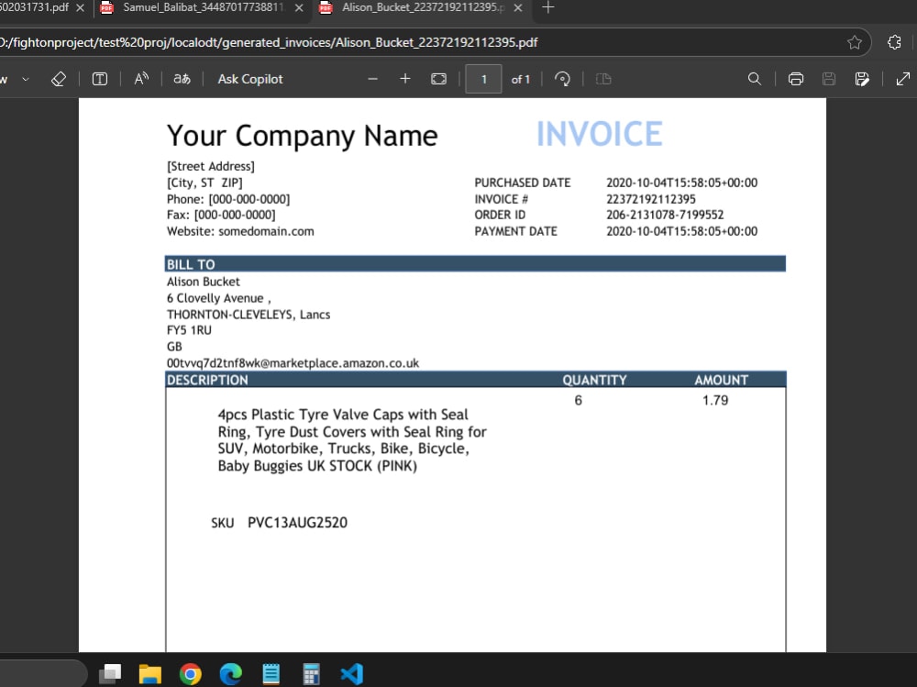Open the Find search icon
The width and height of the screenshot is (917, 687).
(755, 79)
